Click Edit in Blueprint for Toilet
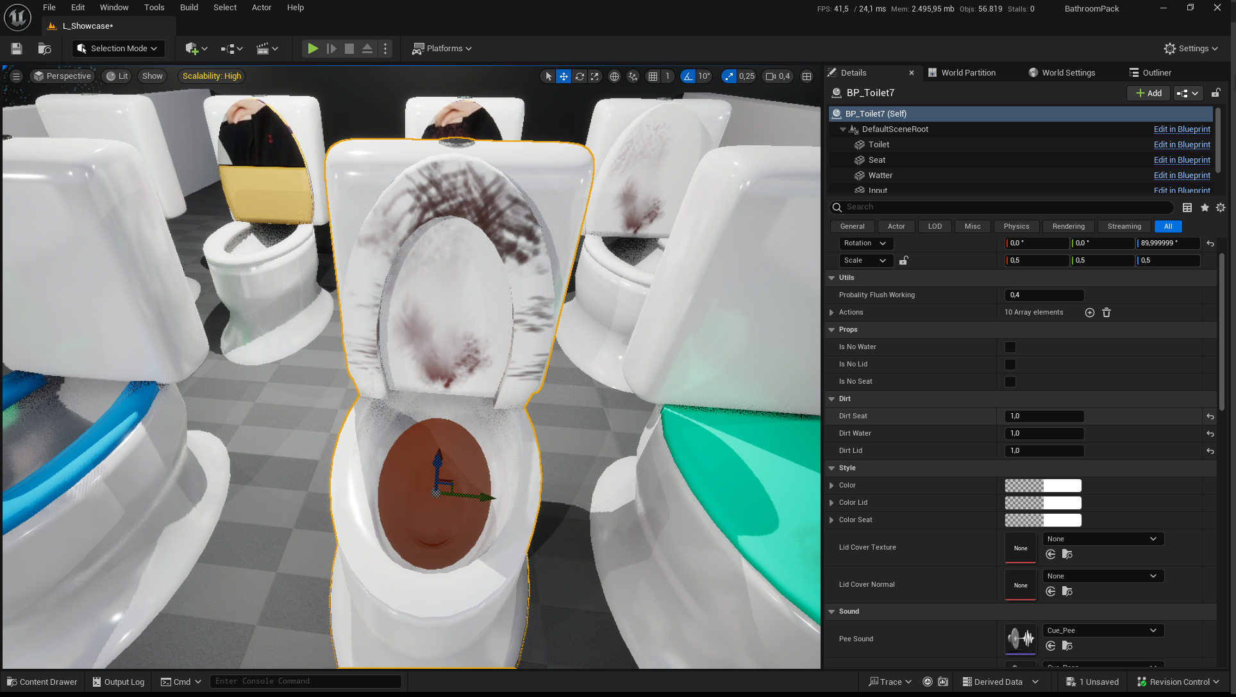Screen dimensions: 1236x697 pos(1182,145)
